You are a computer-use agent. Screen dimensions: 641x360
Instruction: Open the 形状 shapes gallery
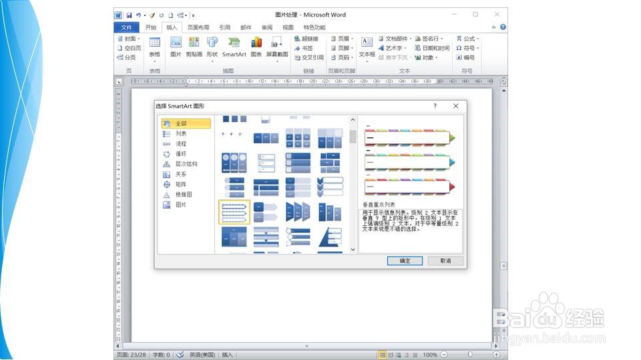[212, 48]
